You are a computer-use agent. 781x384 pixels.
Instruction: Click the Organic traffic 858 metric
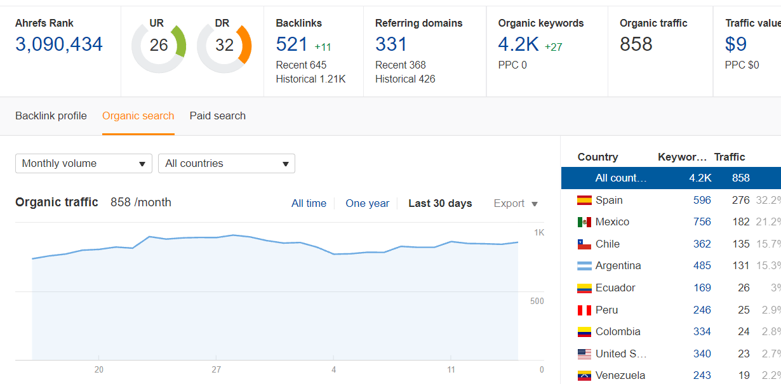click(636, 44)
